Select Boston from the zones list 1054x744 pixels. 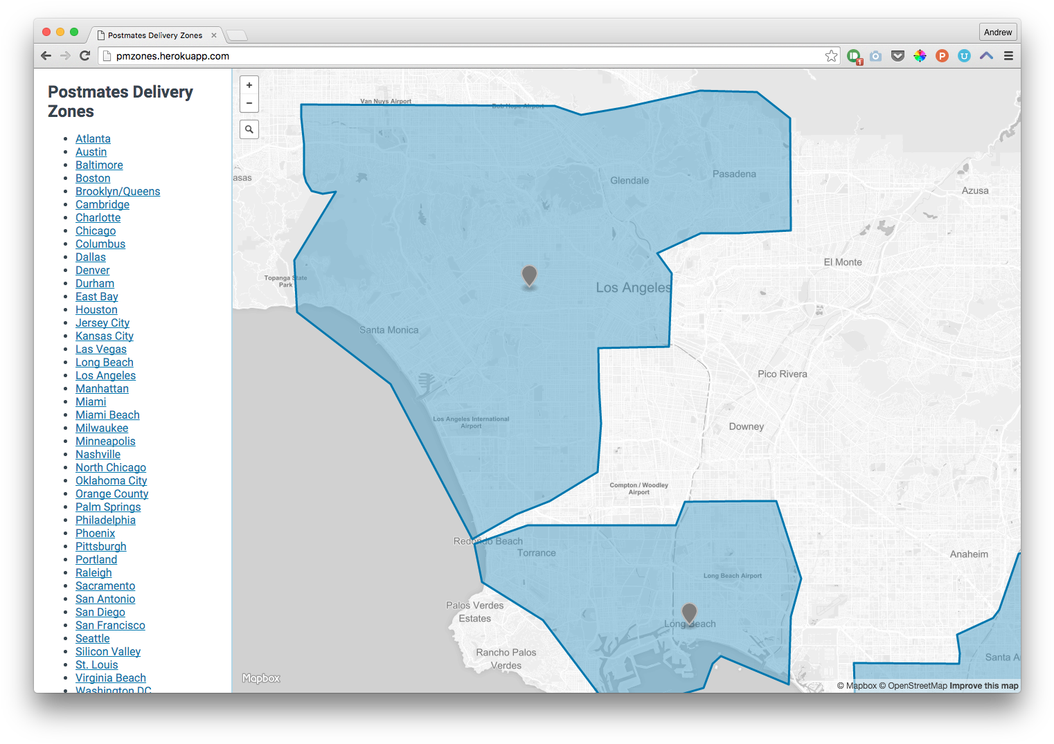tap(93, 179)
